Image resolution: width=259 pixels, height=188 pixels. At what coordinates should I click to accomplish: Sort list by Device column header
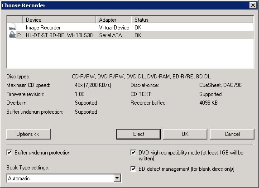(59, 19)
